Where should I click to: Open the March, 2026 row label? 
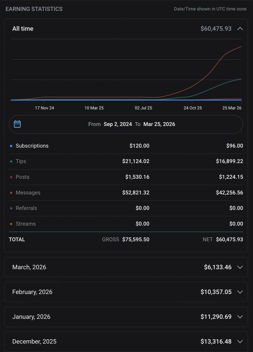(29, 267)
